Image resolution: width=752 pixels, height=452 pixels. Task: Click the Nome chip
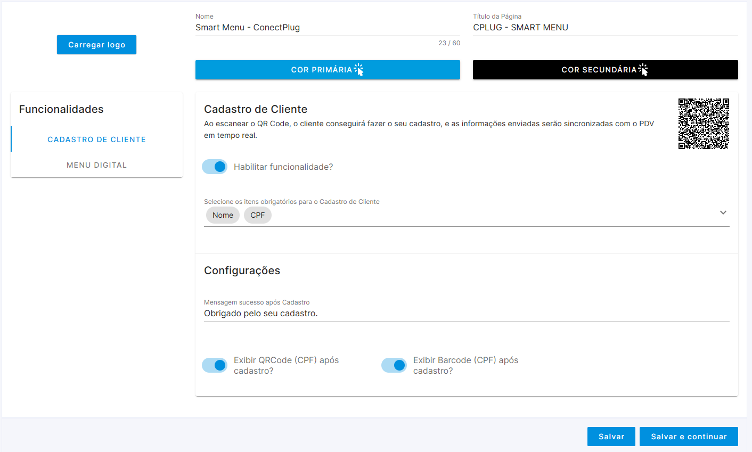pos(223,215)
